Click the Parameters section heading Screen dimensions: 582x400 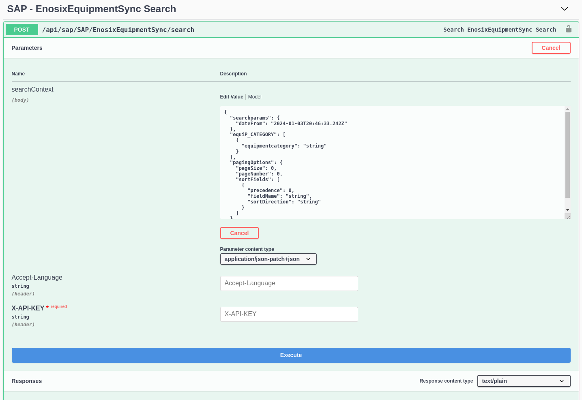pyautogui.click(x=27, y=48)
